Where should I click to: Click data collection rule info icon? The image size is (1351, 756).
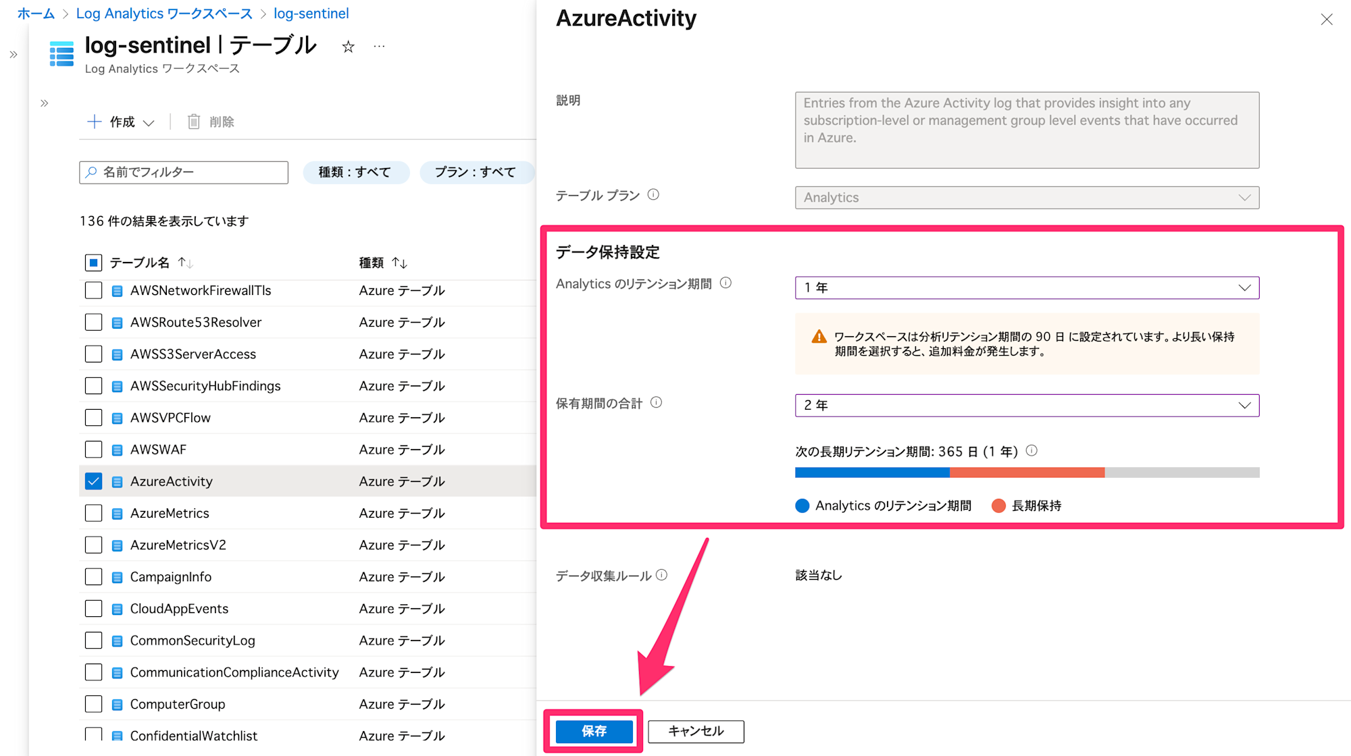(661, 574)
